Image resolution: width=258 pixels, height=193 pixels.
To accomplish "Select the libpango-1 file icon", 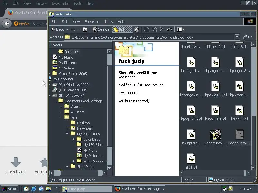I will point(191,62).
